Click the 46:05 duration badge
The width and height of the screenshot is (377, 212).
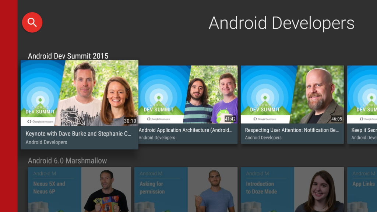tap(337, 119)
